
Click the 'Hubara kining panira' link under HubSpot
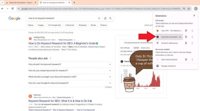click(65, 40)
